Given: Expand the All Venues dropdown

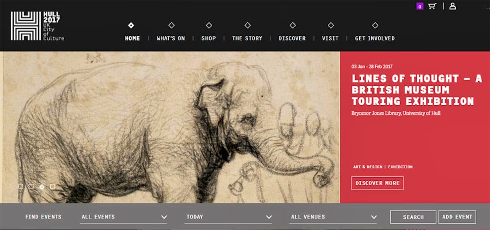Looking at the screenshot, I should (333, 217).
